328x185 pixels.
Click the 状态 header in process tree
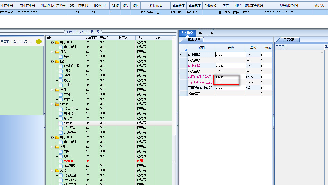click(145, 38)
